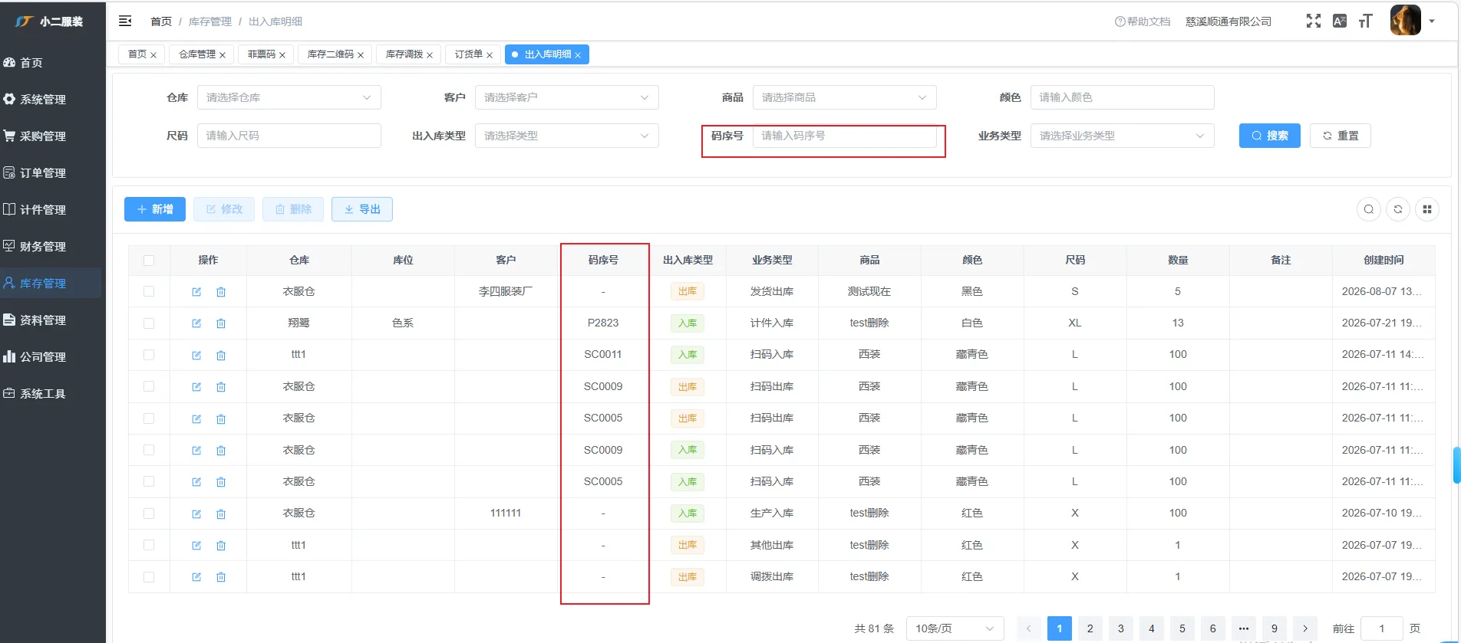
Task: Click the blue 搜索 search button
Action: (x=1270, y=136)
